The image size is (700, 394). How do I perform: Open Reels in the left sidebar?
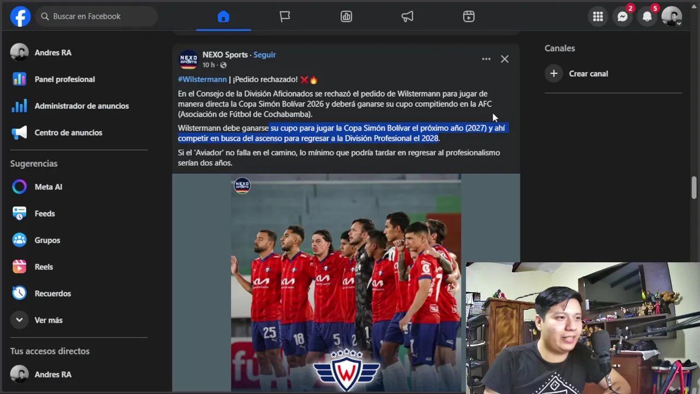[44, 267]
